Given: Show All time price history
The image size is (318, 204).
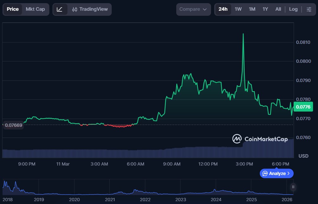Looking at the screenshot, I should point(278,9).
